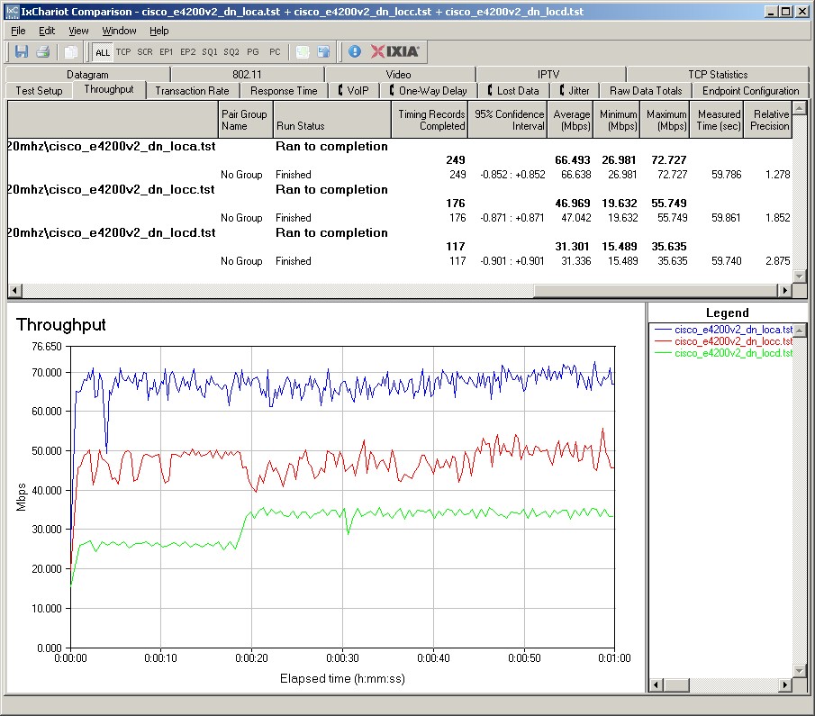Click the 66.638 average throughput value
The image size is (815, 716).
[x=576, y=175]
